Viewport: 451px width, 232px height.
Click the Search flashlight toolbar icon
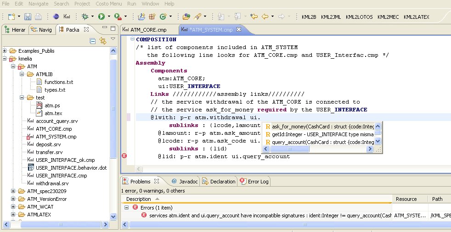pos(198,17)
